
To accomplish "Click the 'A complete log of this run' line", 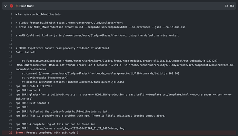I will 55,124.
